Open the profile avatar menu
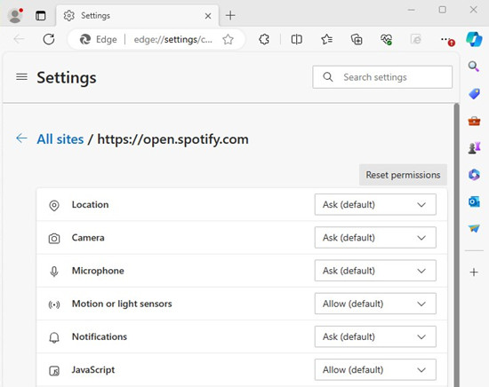The height and width of the screenshot is (387, 489). pyautogui.click(x=15, y=15)
